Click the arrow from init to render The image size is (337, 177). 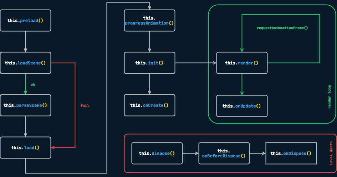pyautogui.click(x=195, y=63)
